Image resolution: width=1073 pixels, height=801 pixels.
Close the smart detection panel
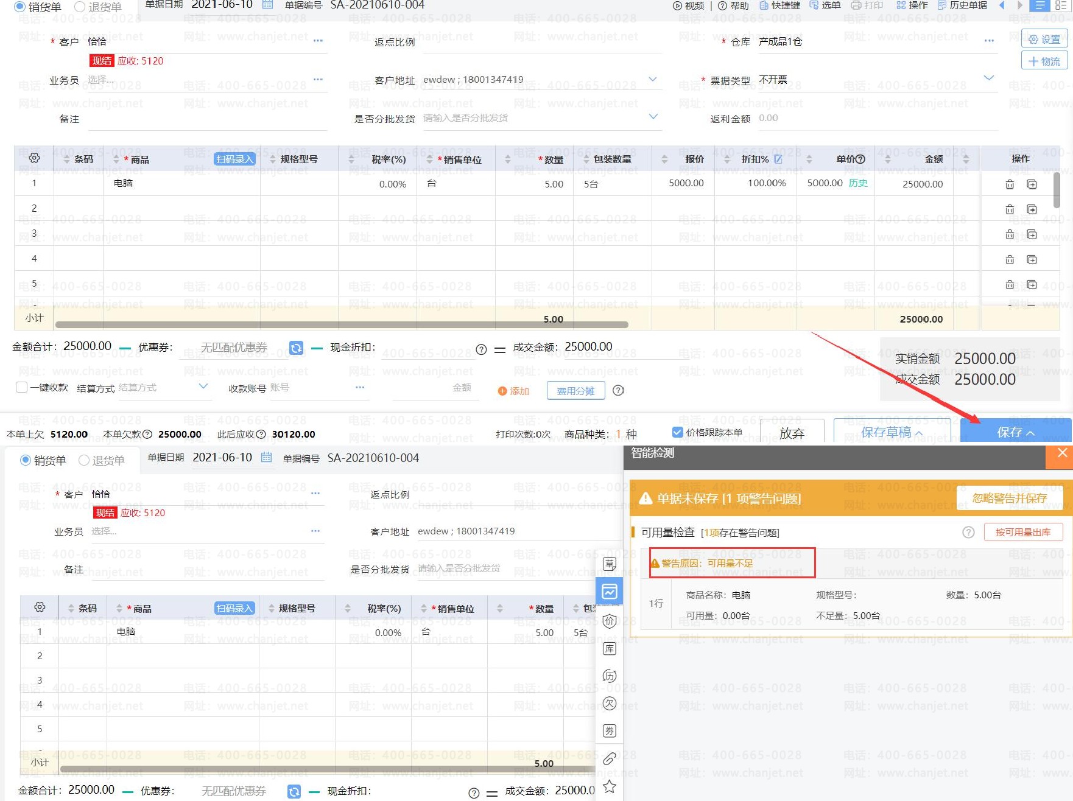(x=1062, y=453)
